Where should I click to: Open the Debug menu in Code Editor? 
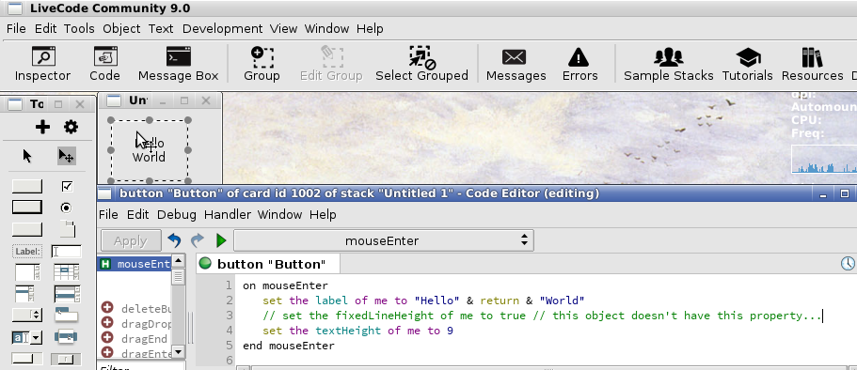coord(177,214)
